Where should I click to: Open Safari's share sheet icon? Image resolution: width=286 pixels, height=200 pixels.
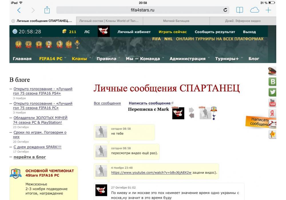(x=47, y=10)
